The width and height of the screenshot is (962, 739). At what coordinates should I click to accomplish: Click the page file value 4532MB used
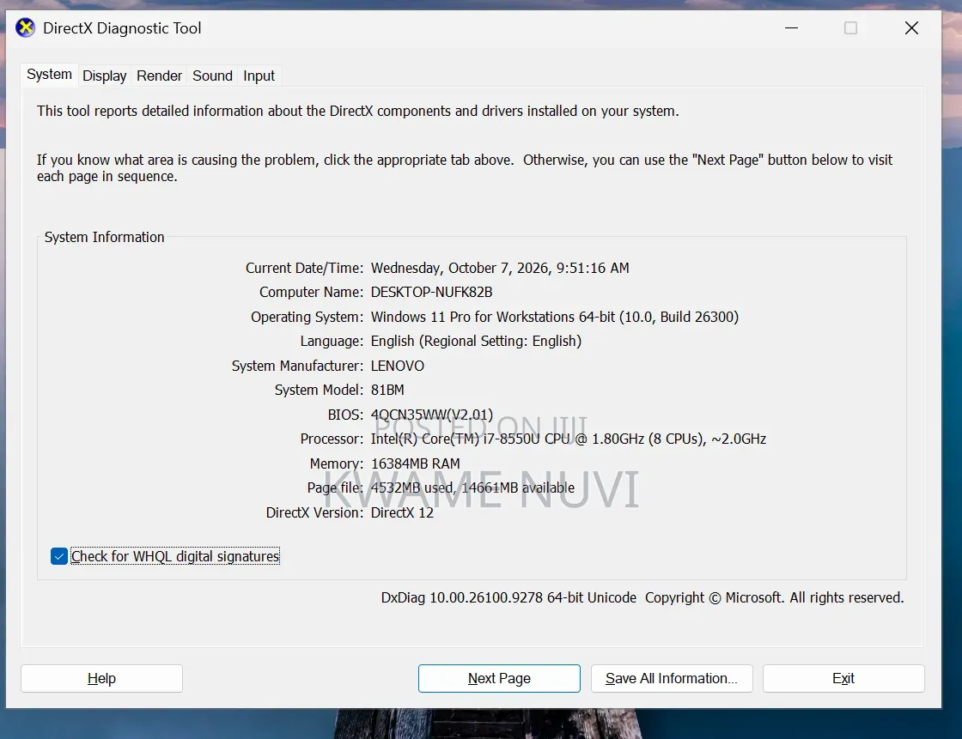[412, 488]
